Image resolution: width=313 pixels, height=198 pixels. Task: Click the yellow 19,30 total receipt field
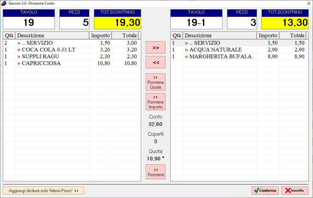point(117,22)
